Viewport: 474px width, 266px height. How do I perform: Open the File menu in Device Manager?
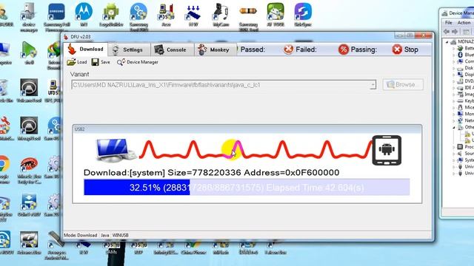[449, 23]
